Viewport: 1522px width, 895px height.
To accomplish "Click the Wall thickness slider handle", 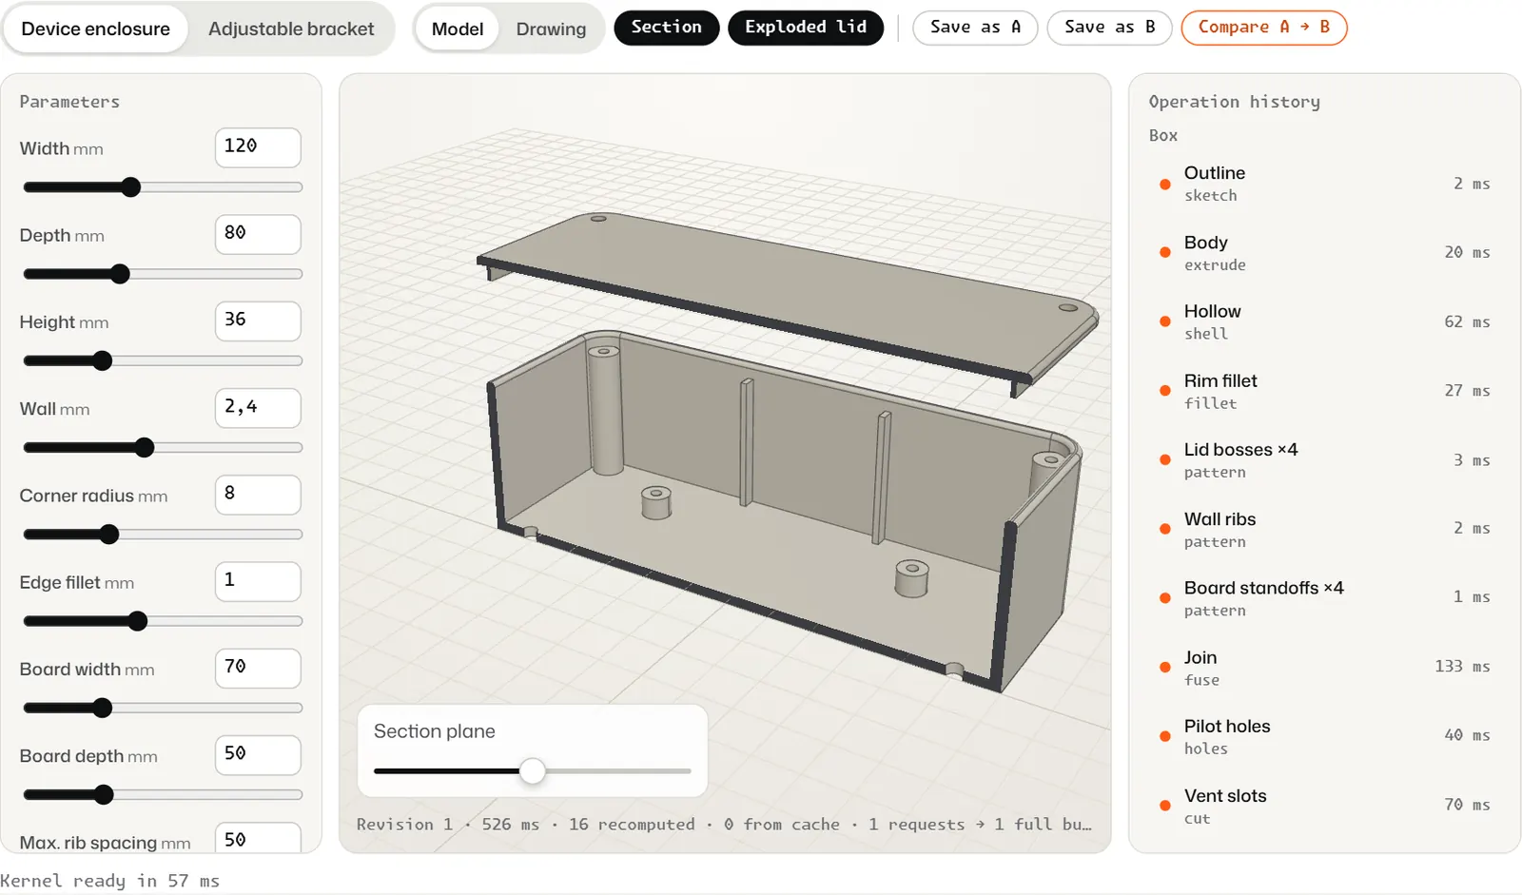I will click(x=145, y=447).
